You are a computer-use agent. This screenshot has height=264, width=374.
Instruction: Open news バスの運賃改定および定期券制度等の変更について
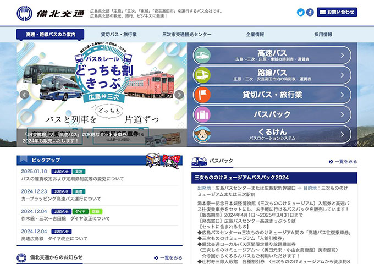point(73,179)
